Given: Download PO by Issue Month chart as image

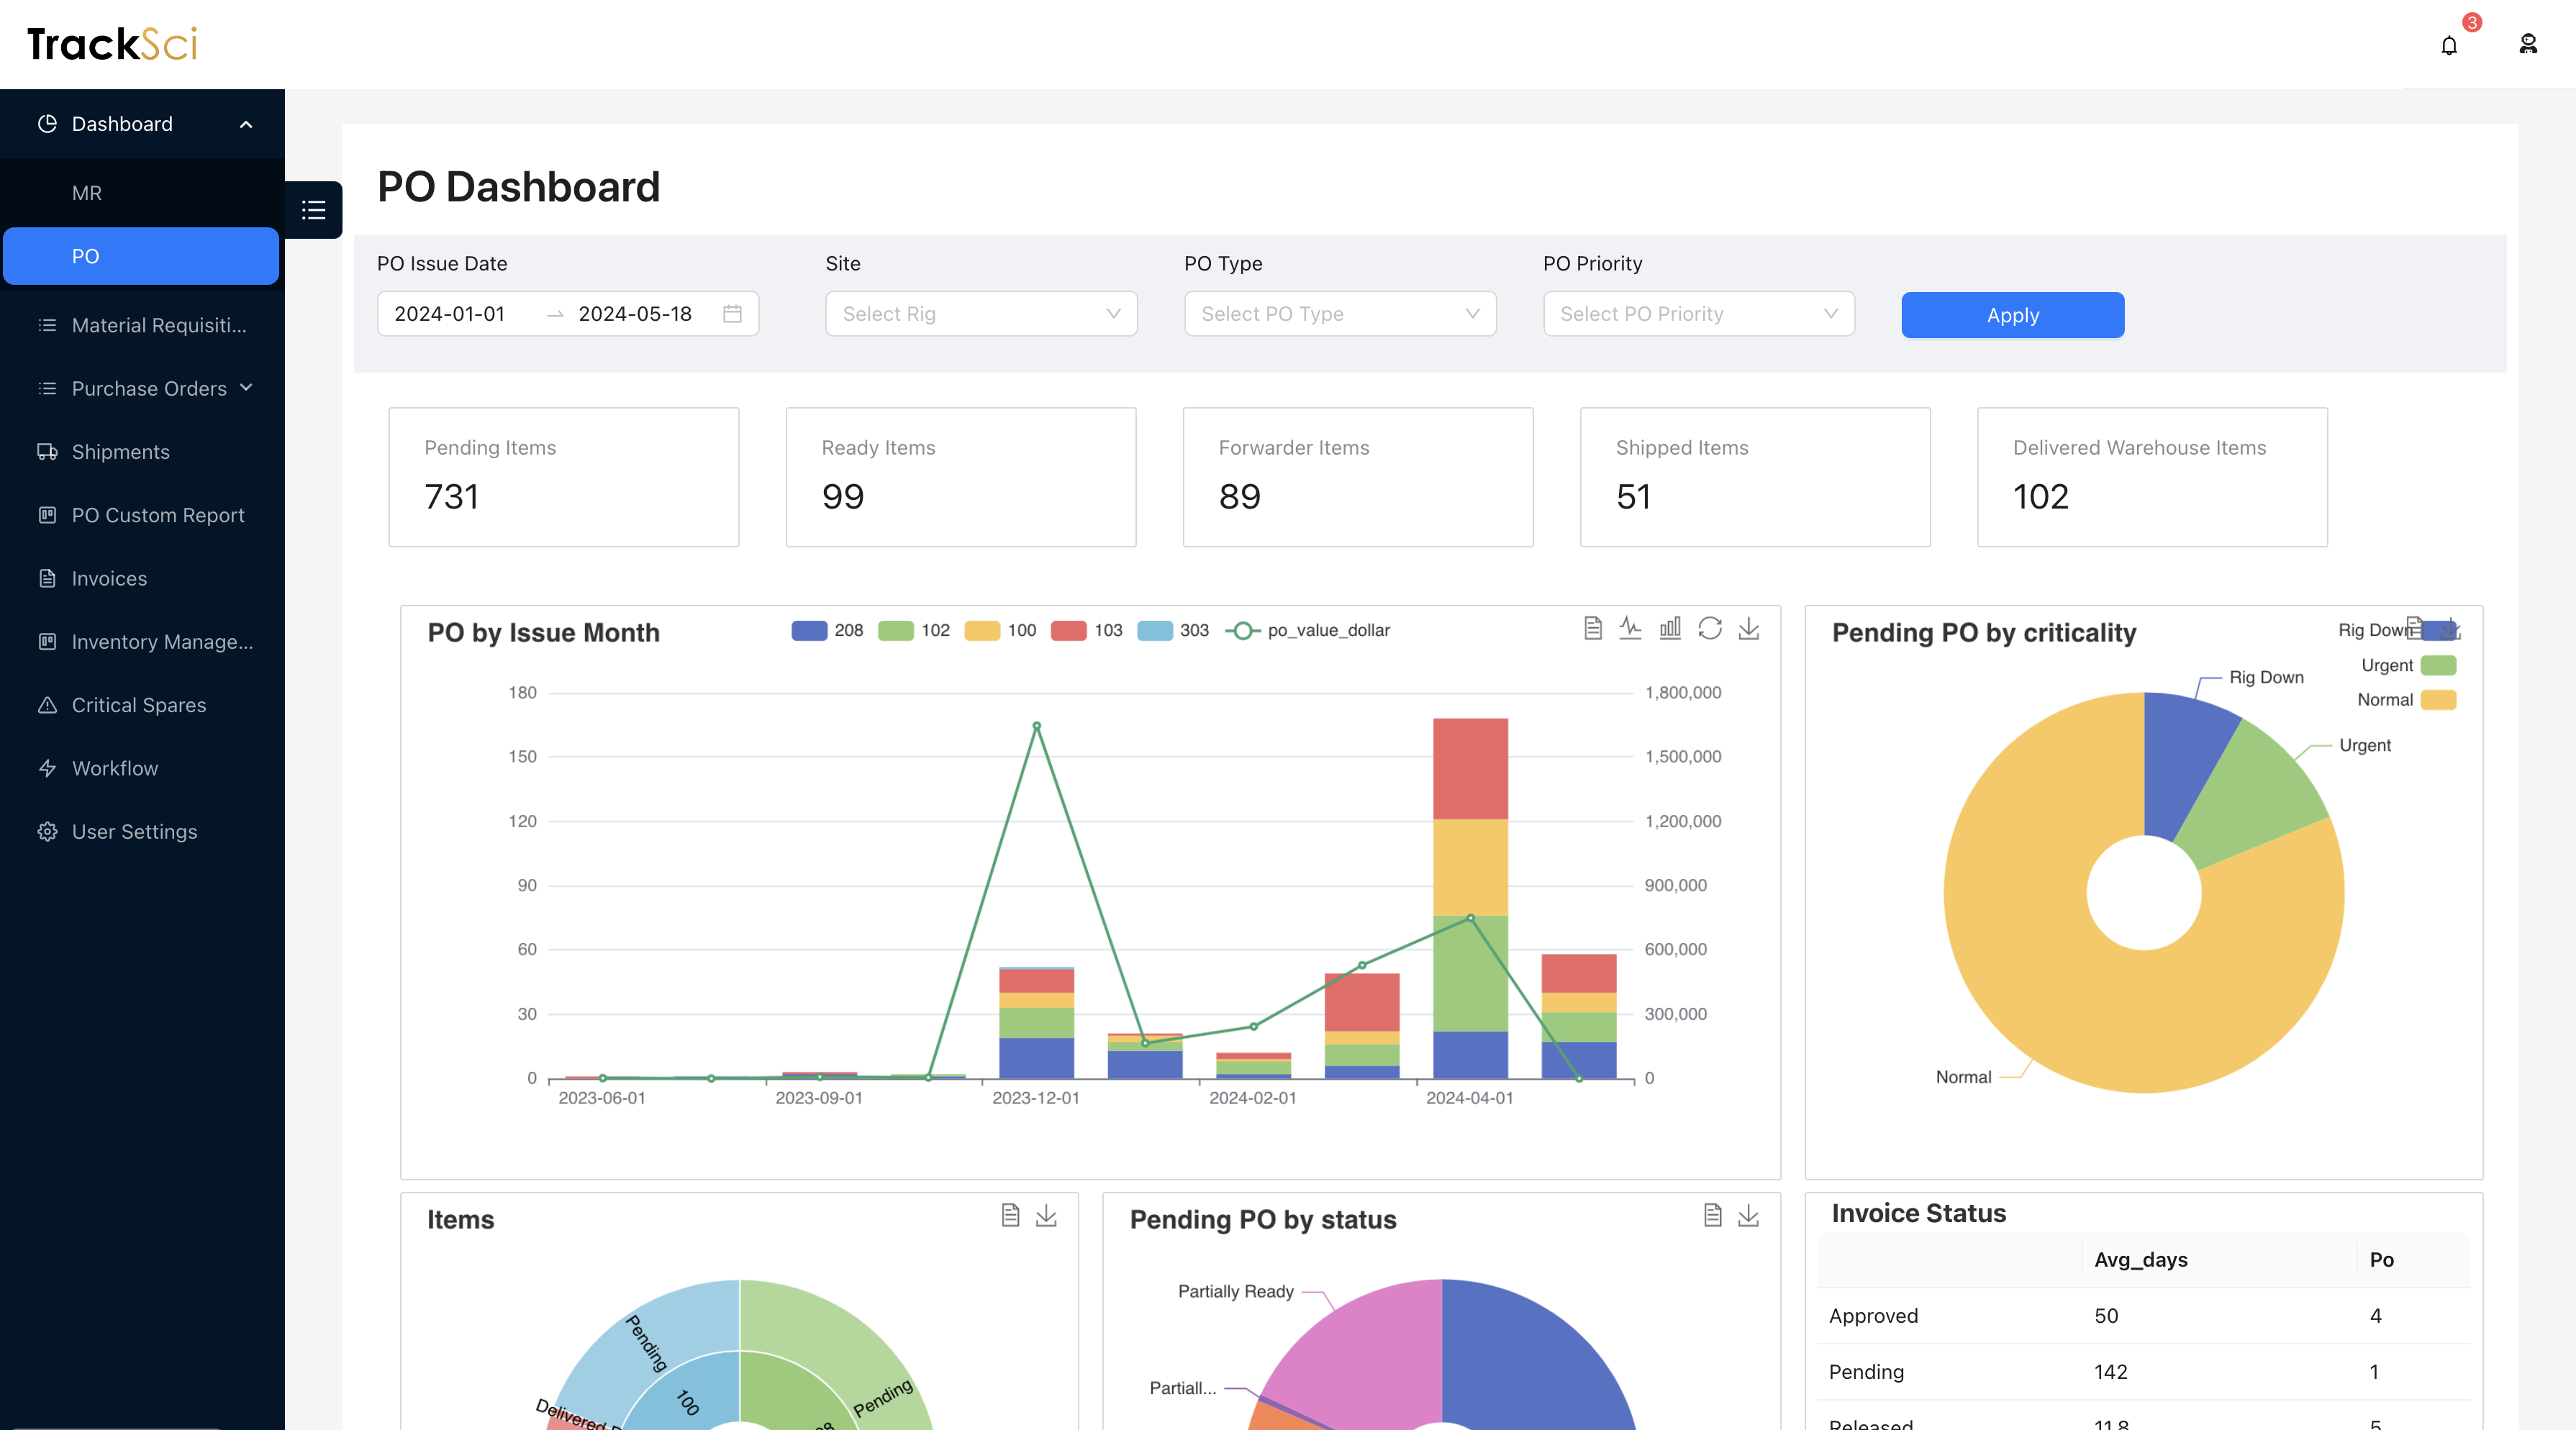Looking at the screenshot, I should [x=1749, y=628].
